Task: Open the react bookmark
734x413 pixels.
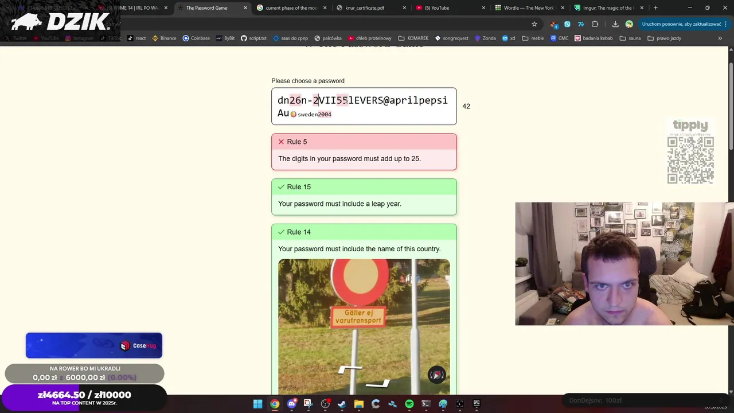Action: (136, 38)
